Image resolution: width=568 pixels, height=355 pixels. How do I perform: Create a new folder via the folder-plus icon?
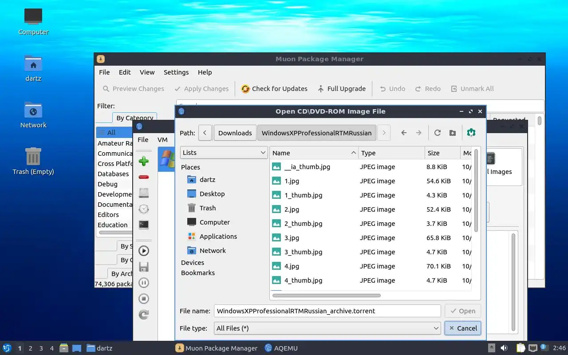pyautogui.click(x=453, y=133)
